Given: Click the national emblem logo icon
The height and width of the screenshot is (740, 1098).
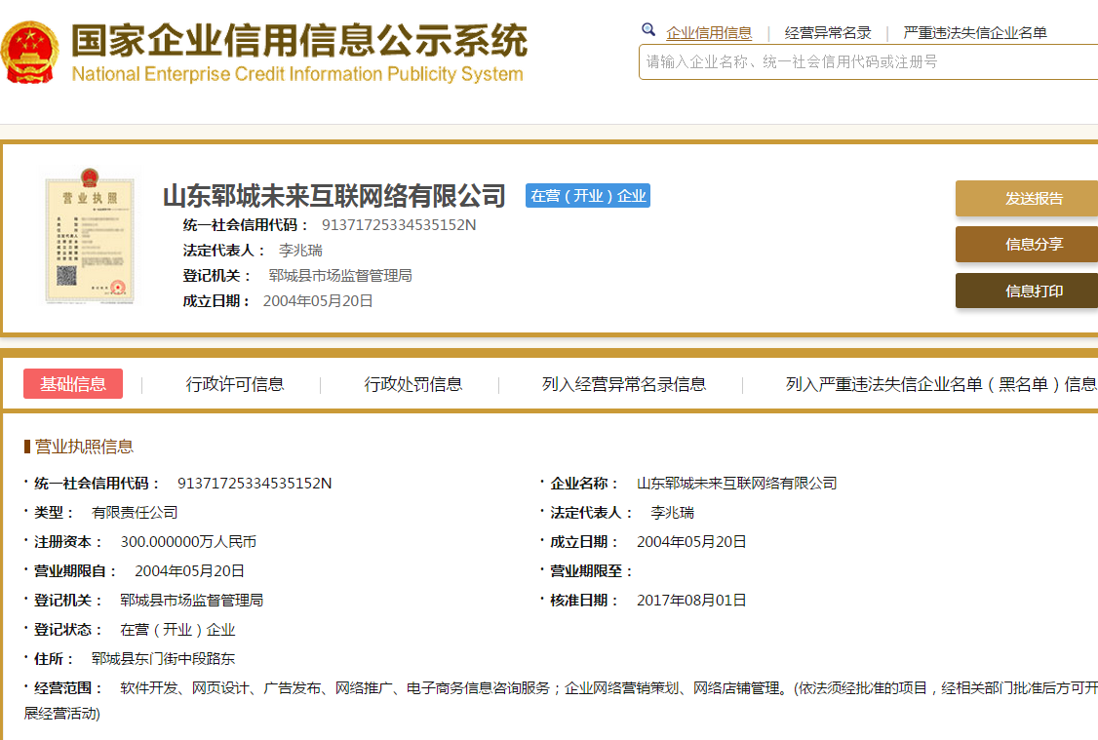Looking at the screenshot, I should tap(30, 54).
